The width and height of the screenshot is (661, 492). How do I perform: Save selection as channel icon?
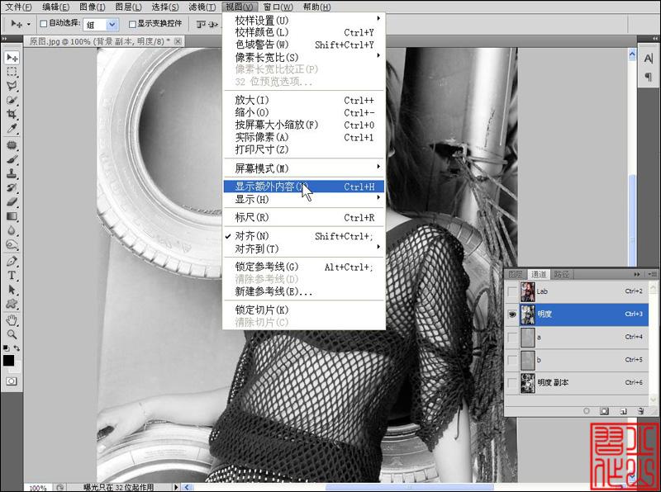click(605, 411)
